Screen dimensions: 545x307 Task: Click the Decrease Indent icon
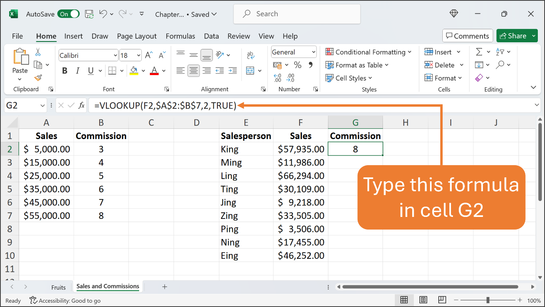220,71
